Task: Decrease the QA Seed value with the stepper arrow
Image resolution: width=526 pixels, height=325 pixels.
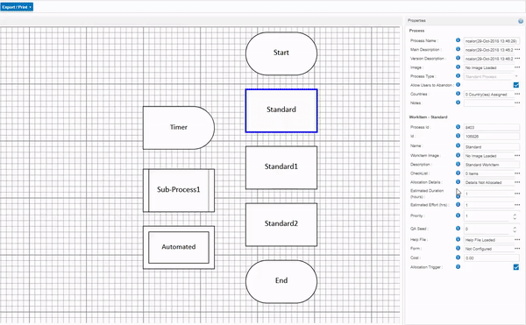Action: pyautogui.click(x=515, y=231)
